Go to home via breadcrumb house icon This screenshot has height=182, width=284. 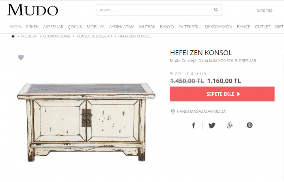pyautogui.click(x=13, y=36)
